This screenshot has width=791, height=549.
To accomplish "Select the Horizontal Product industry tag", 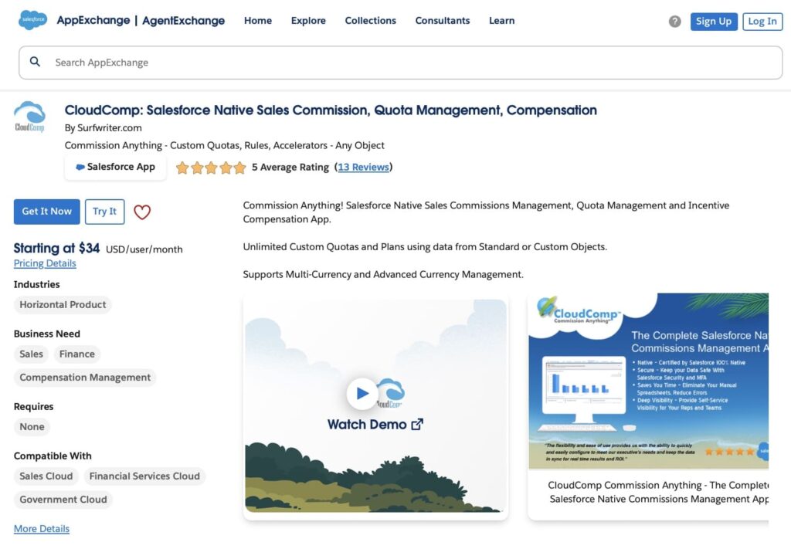I will coord(63,304).
